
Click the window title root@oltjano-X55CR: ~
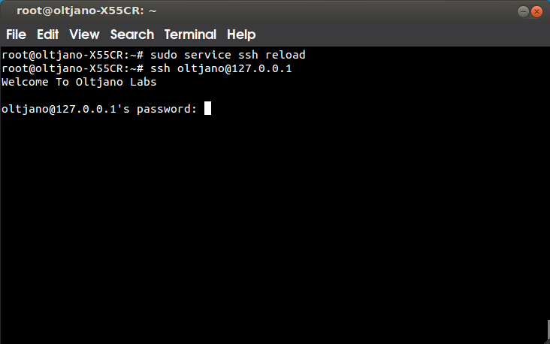pos(86,11)
